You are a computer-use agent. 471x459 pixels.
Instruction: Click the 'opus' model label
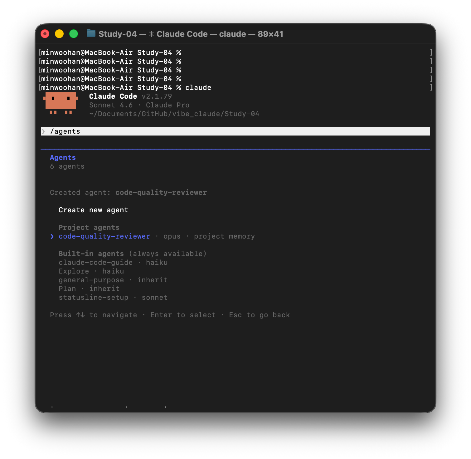pos(172,236)
